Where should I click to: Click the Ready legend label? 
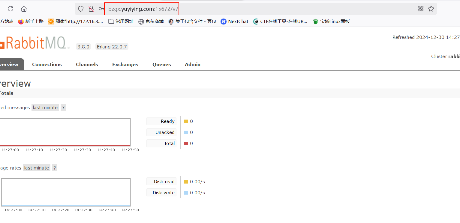pos(161,121)
